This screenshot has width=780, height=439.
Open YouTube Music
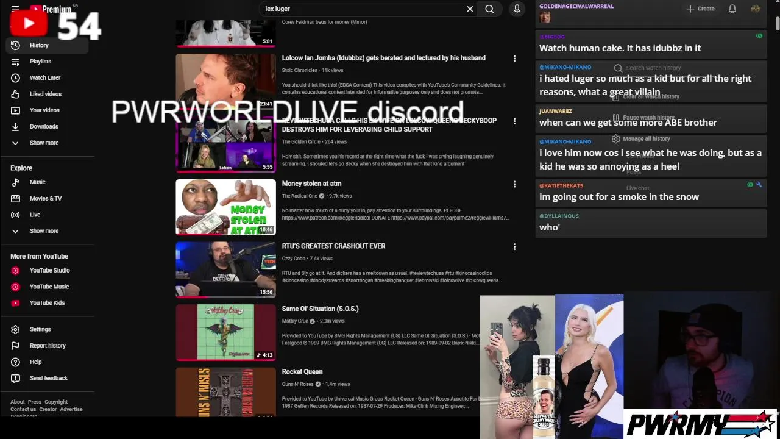click(47, 287)
